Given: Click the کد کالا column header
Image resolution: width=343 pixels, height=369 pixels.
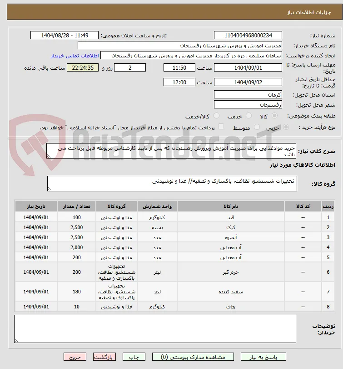Looking at the screenshot, I should pyautogui.click(x=303, y=206).
